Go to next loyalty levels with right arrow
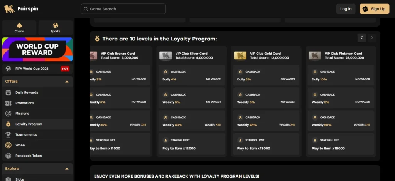395x181 pixels. coord(372,38)
